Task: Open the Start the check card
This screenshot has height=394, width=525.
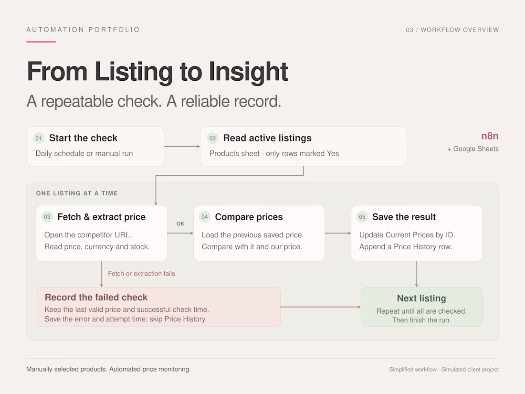Action: click(x=95, y=147)
